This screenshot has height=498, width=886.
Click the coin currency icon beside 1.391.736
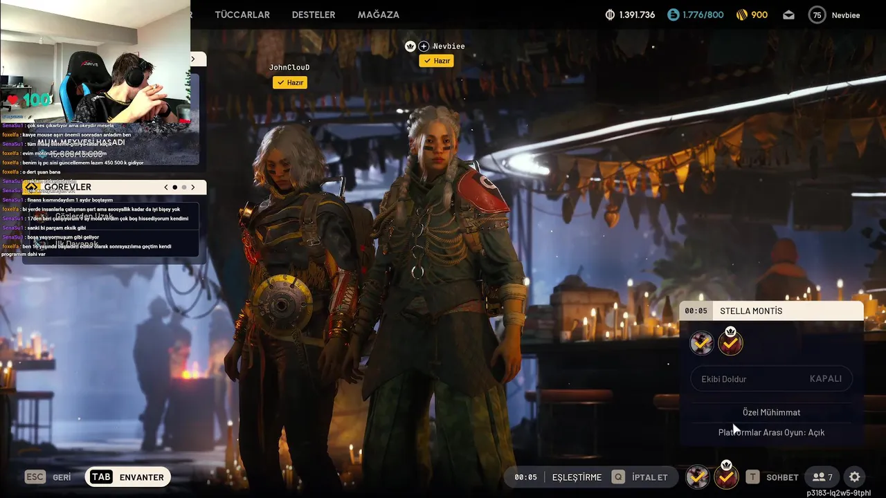[x=610, y=15]
